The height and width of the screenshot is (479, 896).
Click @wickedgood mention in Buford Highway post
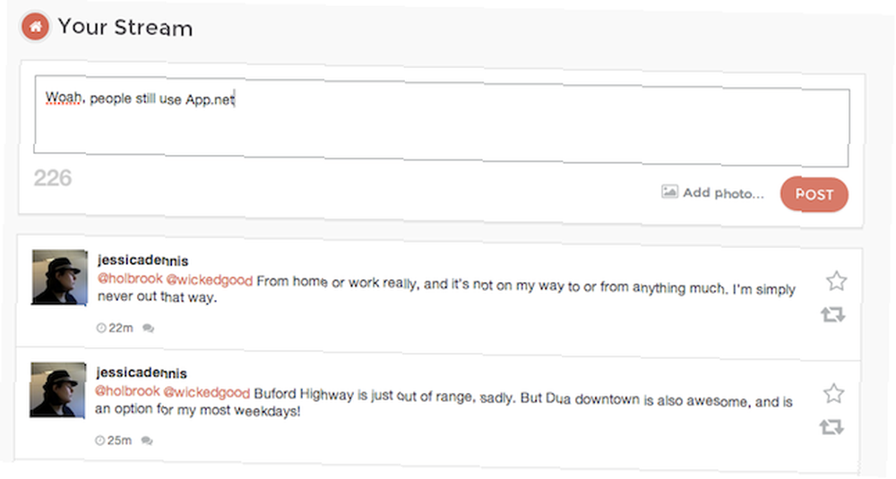pyautogui.click(x=208, y=392)
